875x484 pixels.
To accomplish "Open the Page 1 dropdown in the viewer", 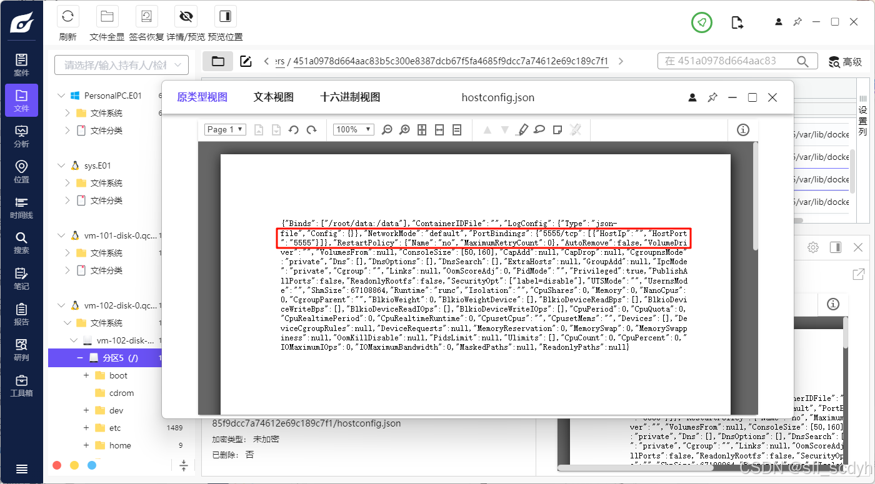I will pyautogui.click(x=226, y=129).
